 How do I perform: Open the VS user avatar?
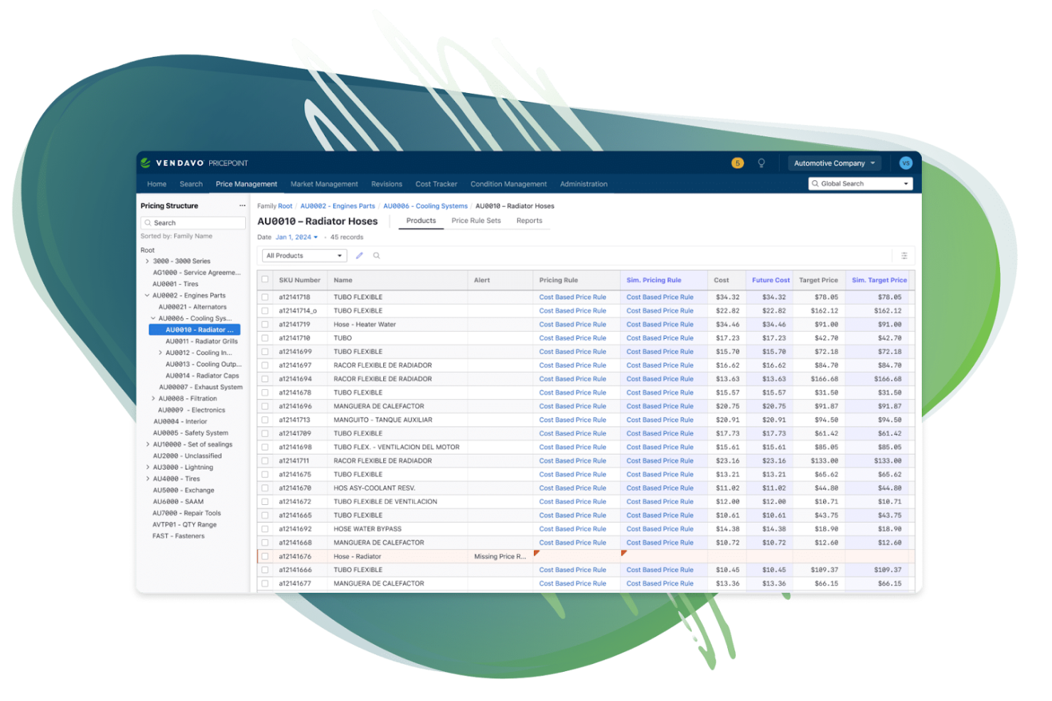click(906, 163)
